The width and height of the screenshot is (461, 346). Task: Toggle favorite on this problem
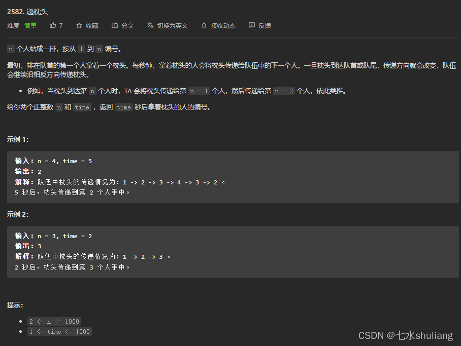pyautogui.click(x=87, y=25)
